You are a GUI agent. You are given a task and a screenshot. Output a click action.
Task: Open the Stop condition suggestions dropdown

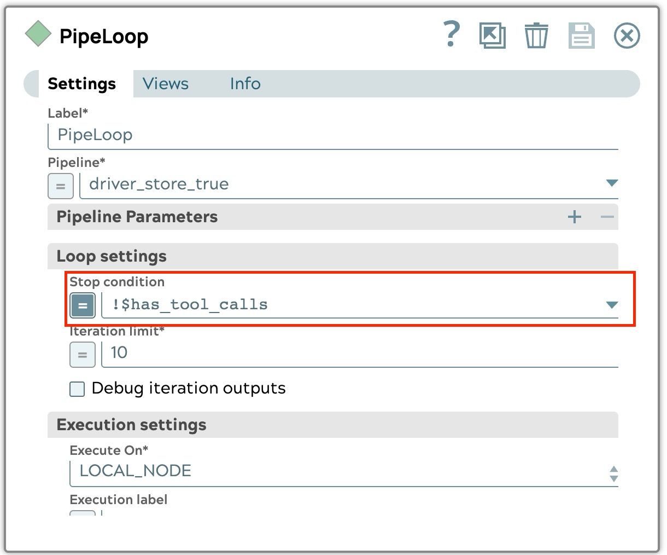pyautogui.click(x=612, y=305)
